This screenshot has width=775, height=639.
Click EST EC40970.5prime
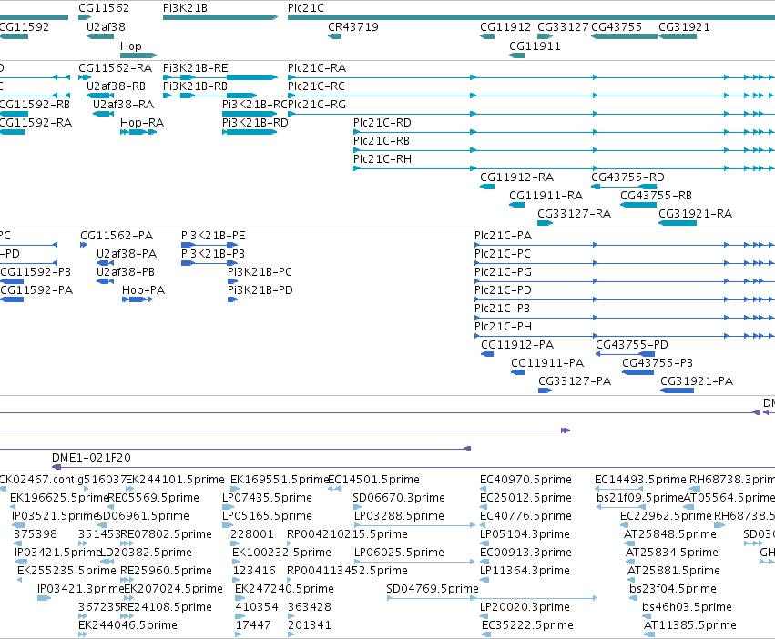pyautogui.click(x=525, y=480)
